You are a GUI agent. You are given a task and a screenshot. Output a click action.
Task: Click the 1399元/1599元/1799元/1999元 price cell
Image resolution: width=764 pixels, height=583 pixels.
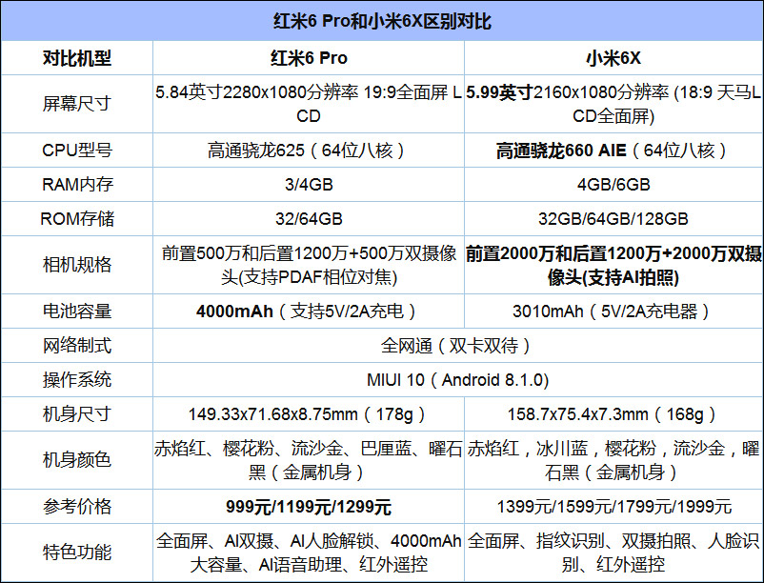(x=613, y=507)
